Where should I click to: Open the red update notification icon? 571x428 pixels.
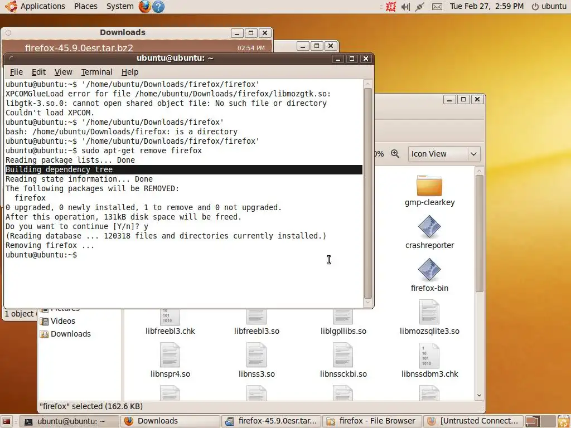click(x=391, y=6)
